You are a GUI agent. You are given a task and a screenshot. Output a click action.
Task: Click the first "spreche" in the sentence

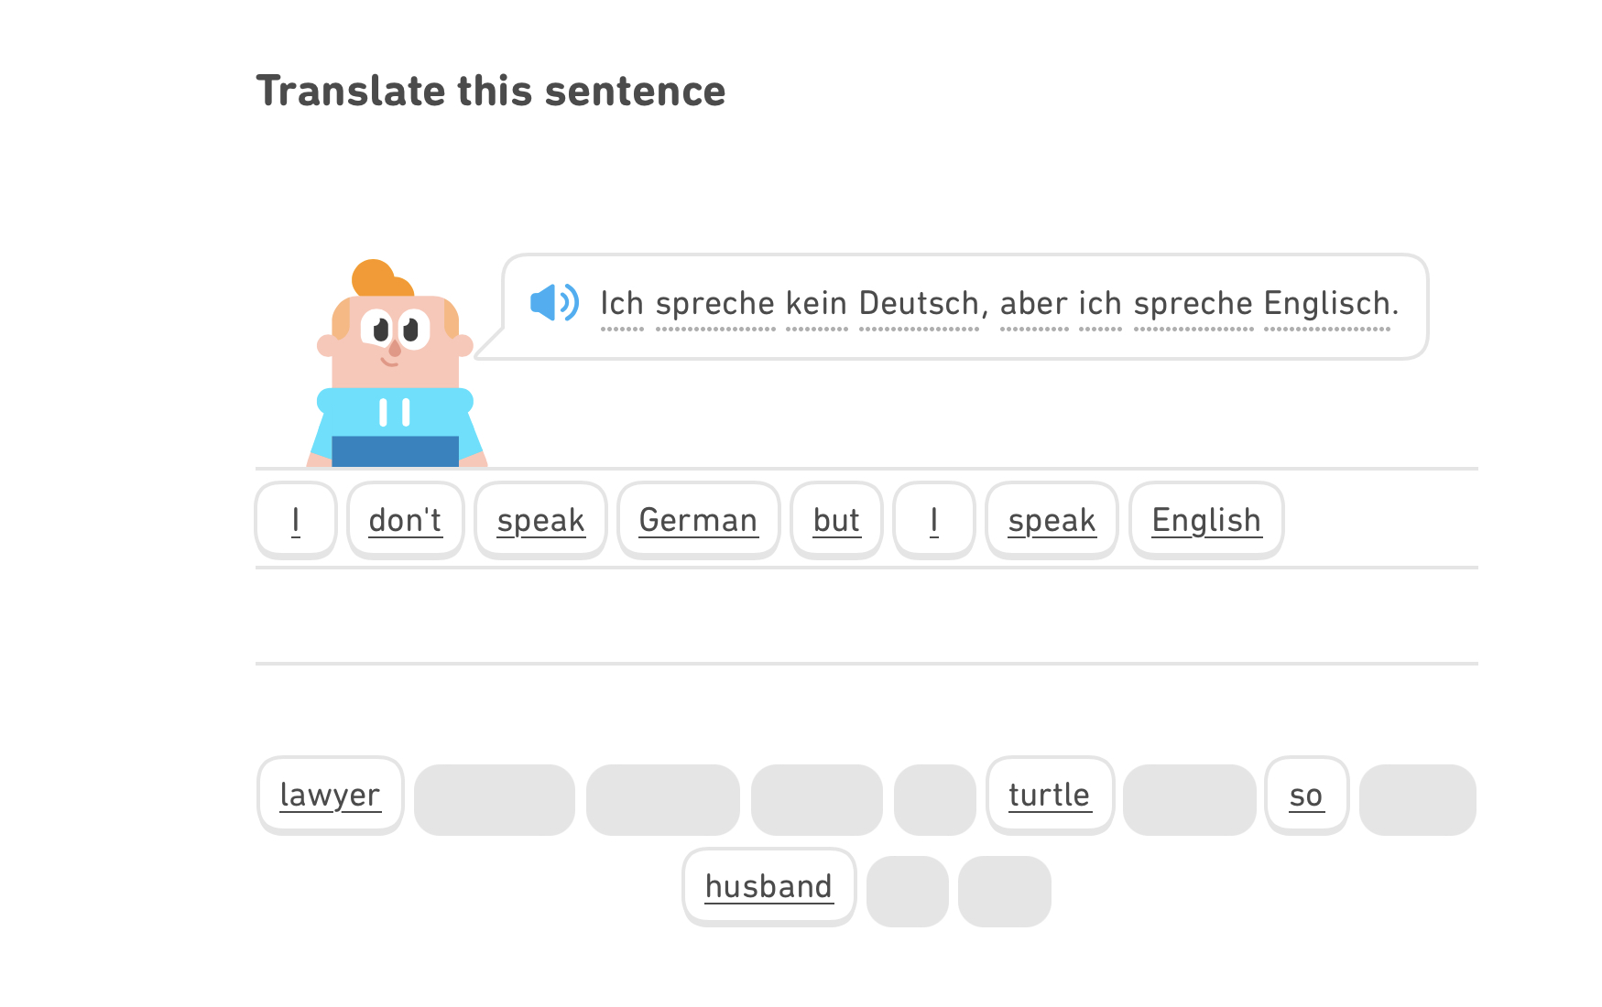[x=715, y=304]
